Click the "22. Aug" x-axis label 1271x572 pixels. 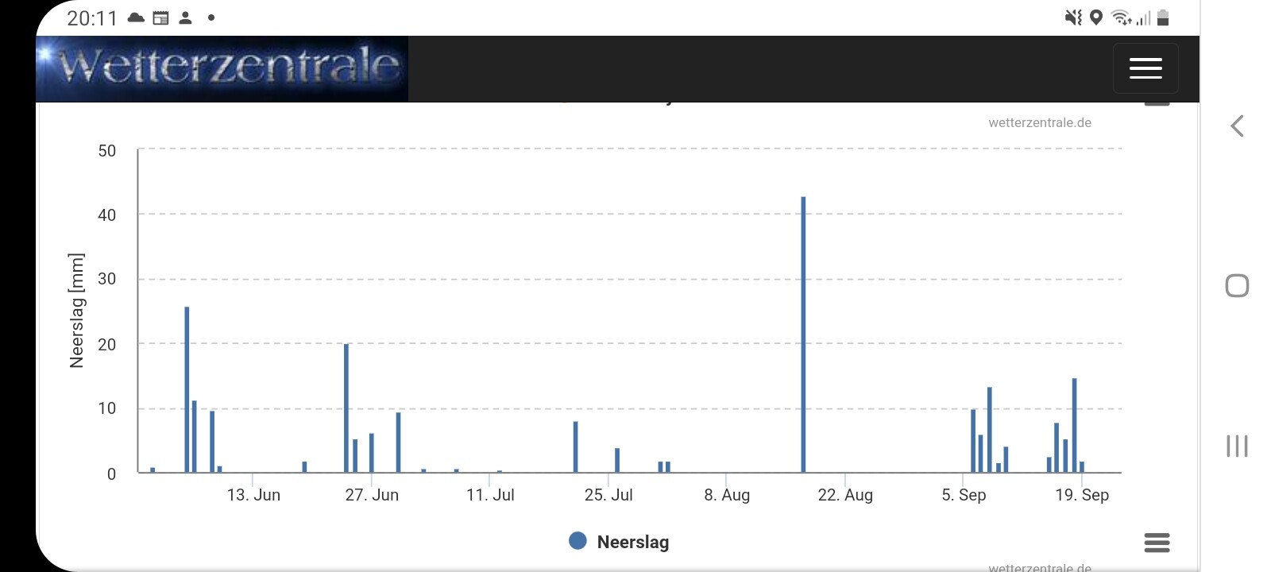(845, 495)
